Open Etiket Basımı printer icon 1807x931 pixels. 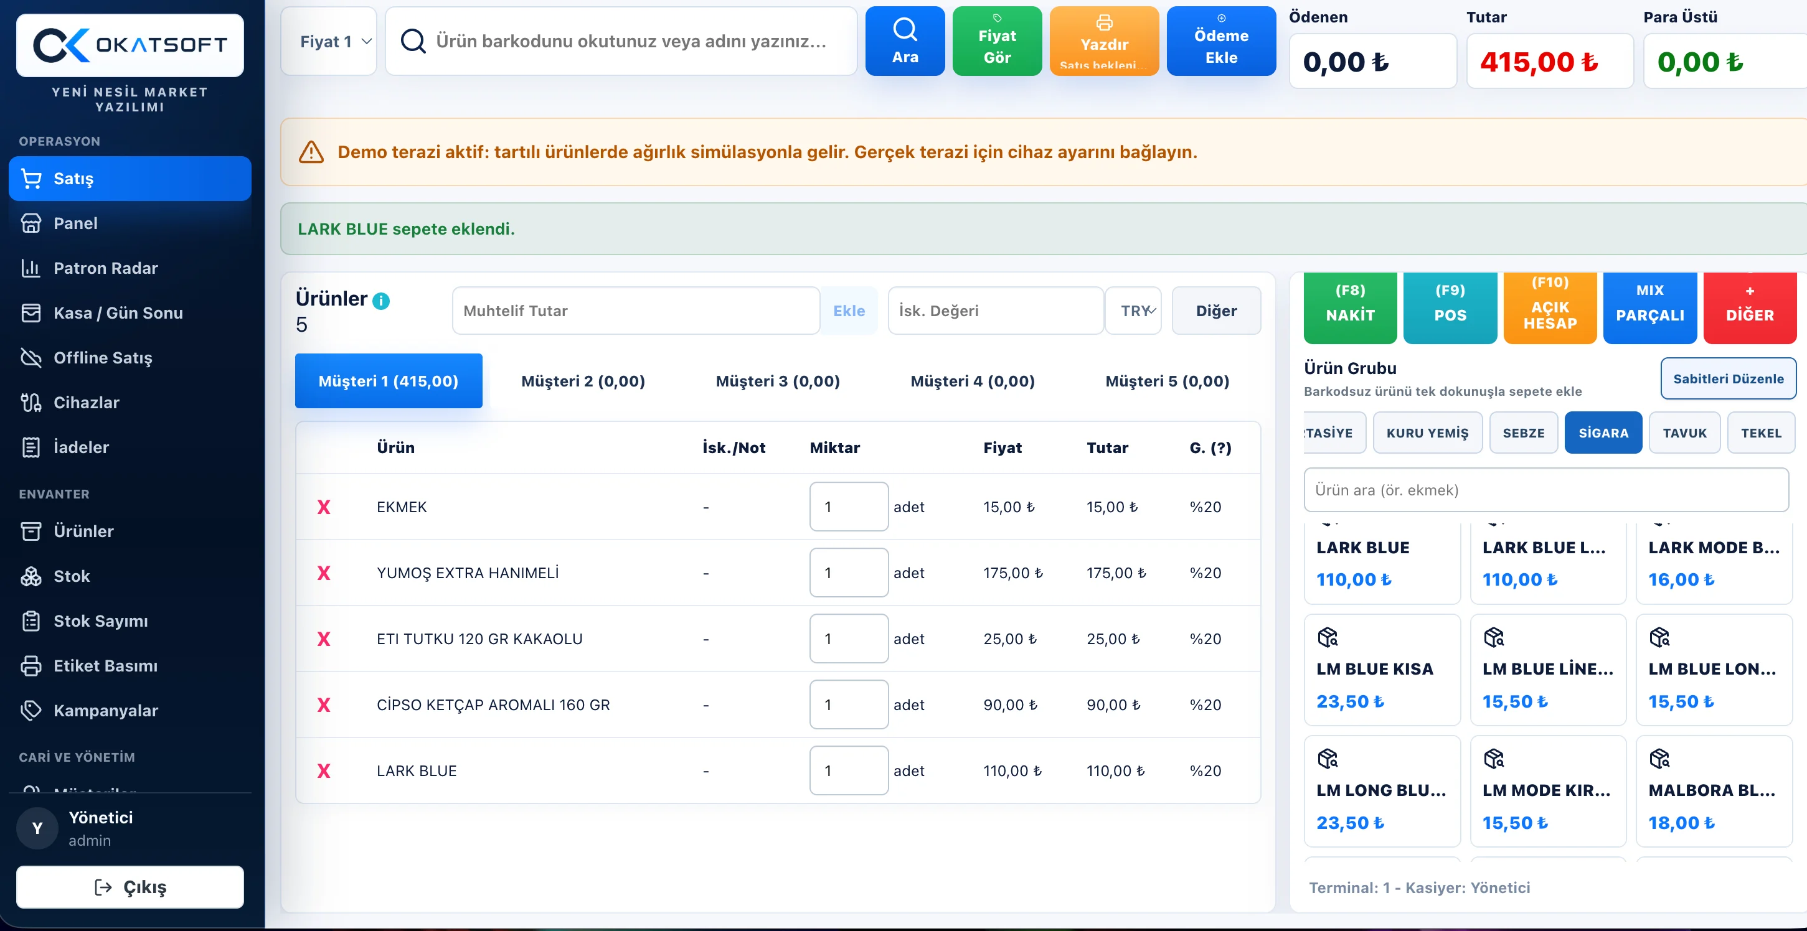point(31,666)
